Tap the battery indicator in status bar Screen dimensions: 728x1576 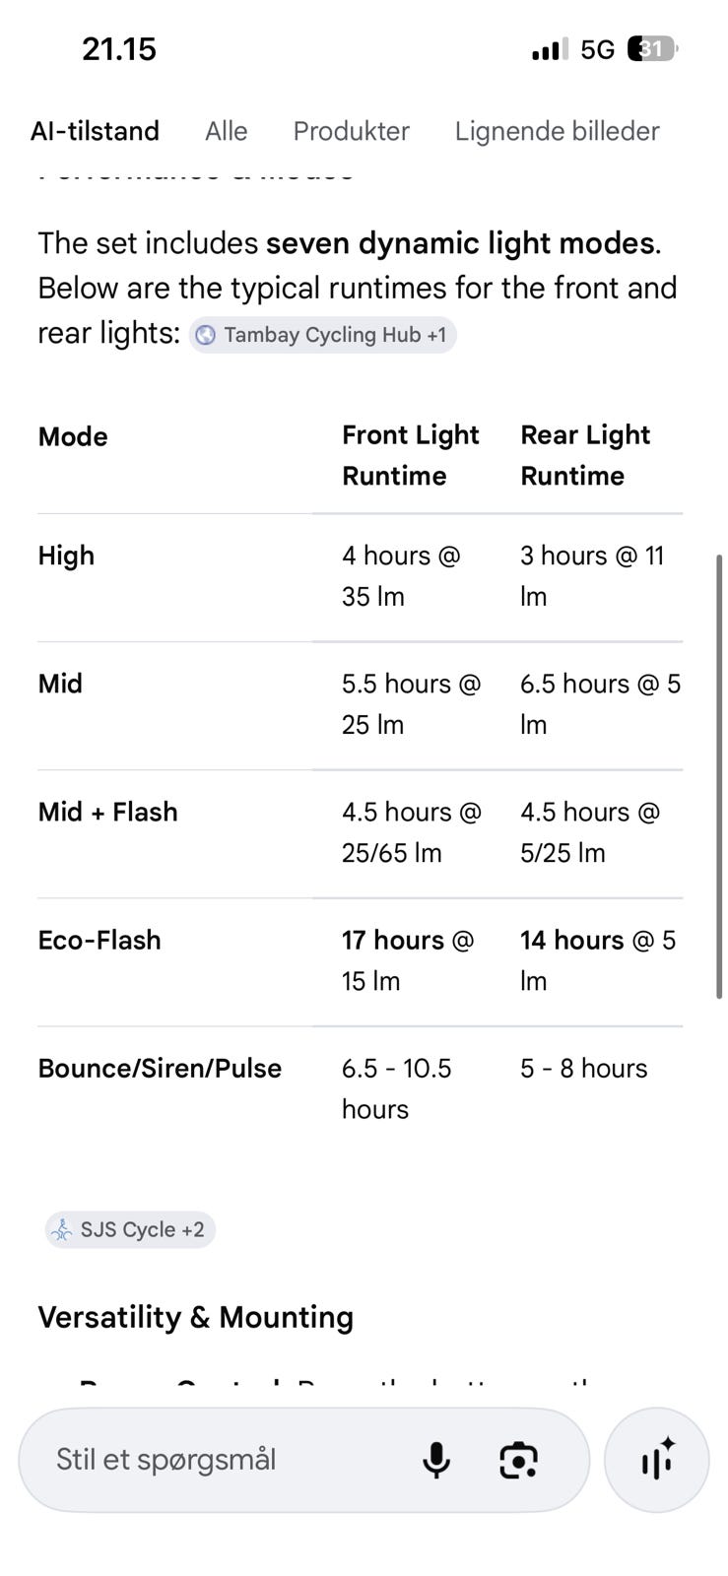(x=651, y=49)
